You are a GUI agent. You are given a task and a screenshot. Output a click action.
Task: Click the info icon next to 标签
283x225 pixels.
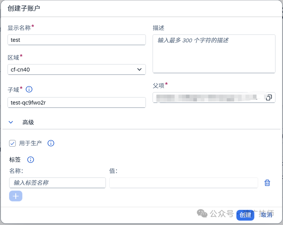(x=31, y=160)
